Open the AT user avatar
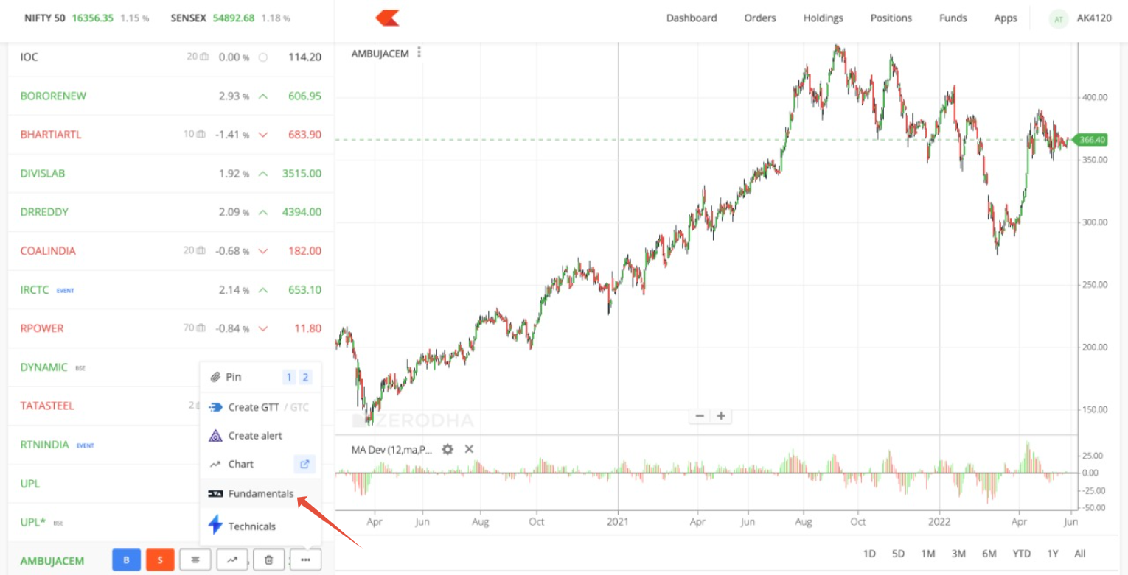The width and height of the screenshot is (1128, 575). point(1059,18)
